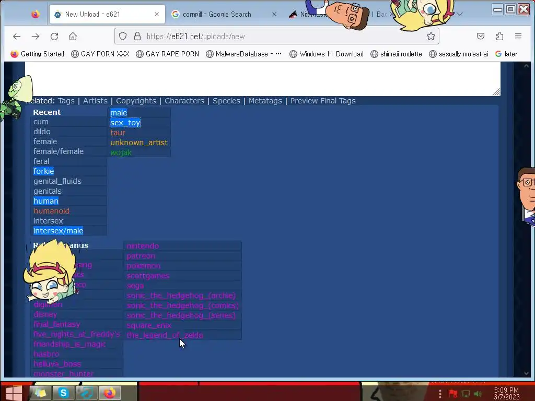This screenshot has width=535, height=401.
Task: Switch to cornpill - Google Search tab
Action: [x=217, y=14]
